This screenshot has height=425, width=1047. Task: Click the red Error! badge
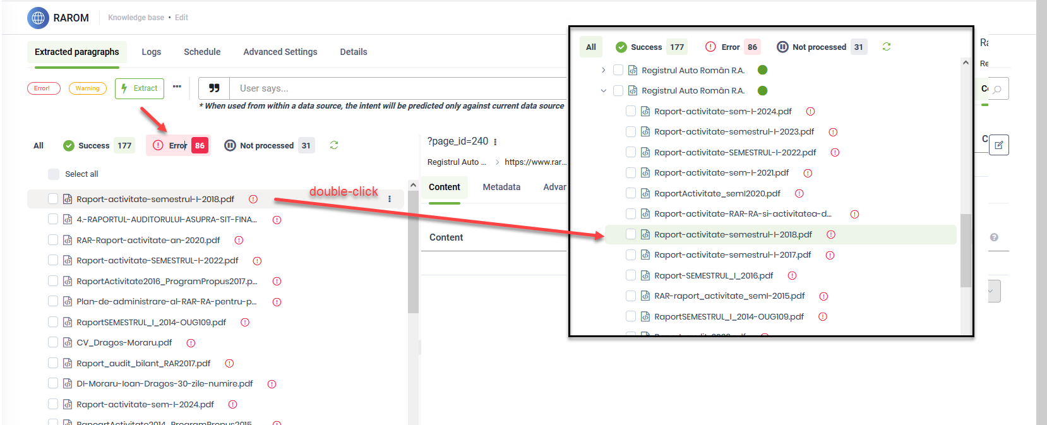point(44,88)
